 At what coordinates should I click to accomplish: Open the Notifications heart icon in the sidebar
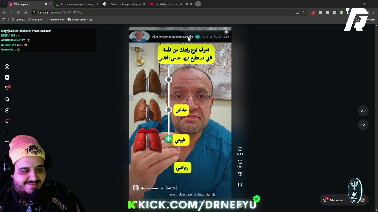(x=7, y=121)
